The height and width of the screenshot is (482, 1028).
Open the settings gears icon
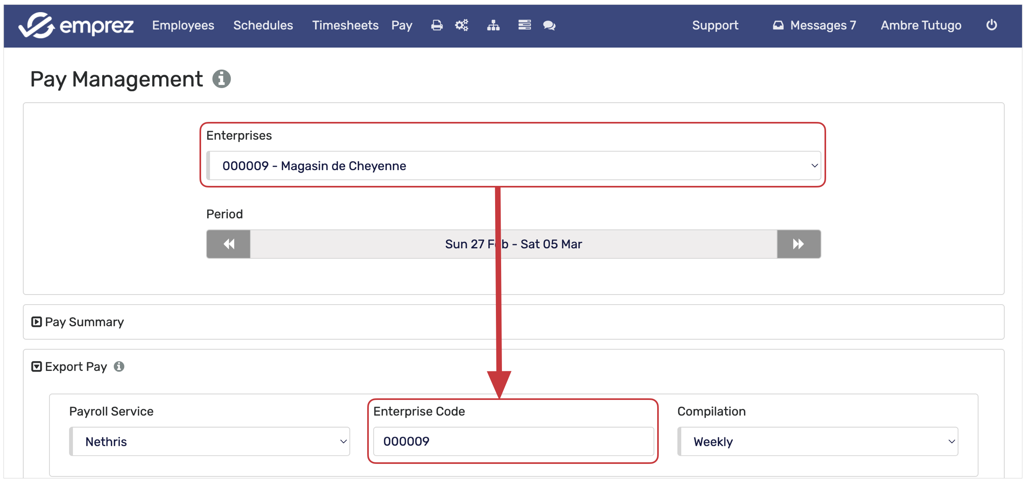click(x=461, y=25)
